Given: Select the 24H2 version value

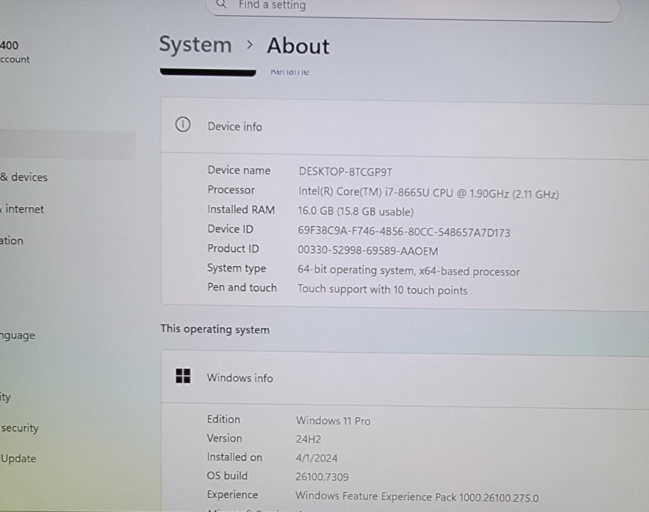Looking at the screenshot, I should click(x=308, y=439).
